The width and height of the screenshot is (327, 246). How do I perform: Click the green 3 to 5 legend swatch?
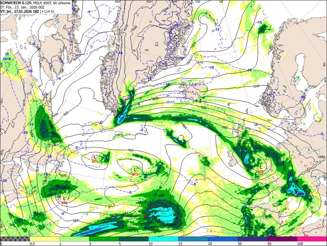(x=104, y=239)
